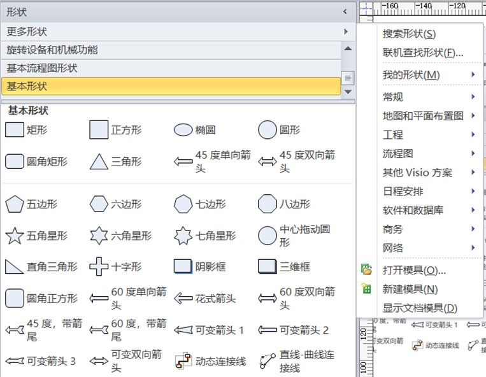Select the 矩形 rectangle shape icon
Screen dimensions: 486x377
tap(15, 129)
